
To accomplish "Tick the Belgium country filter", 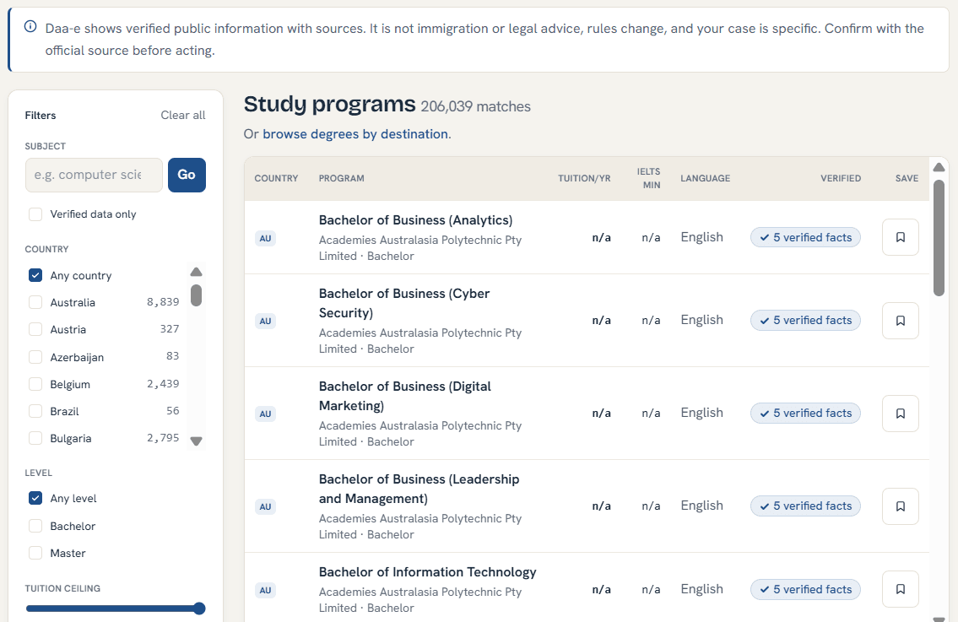I will pos(35,384).
